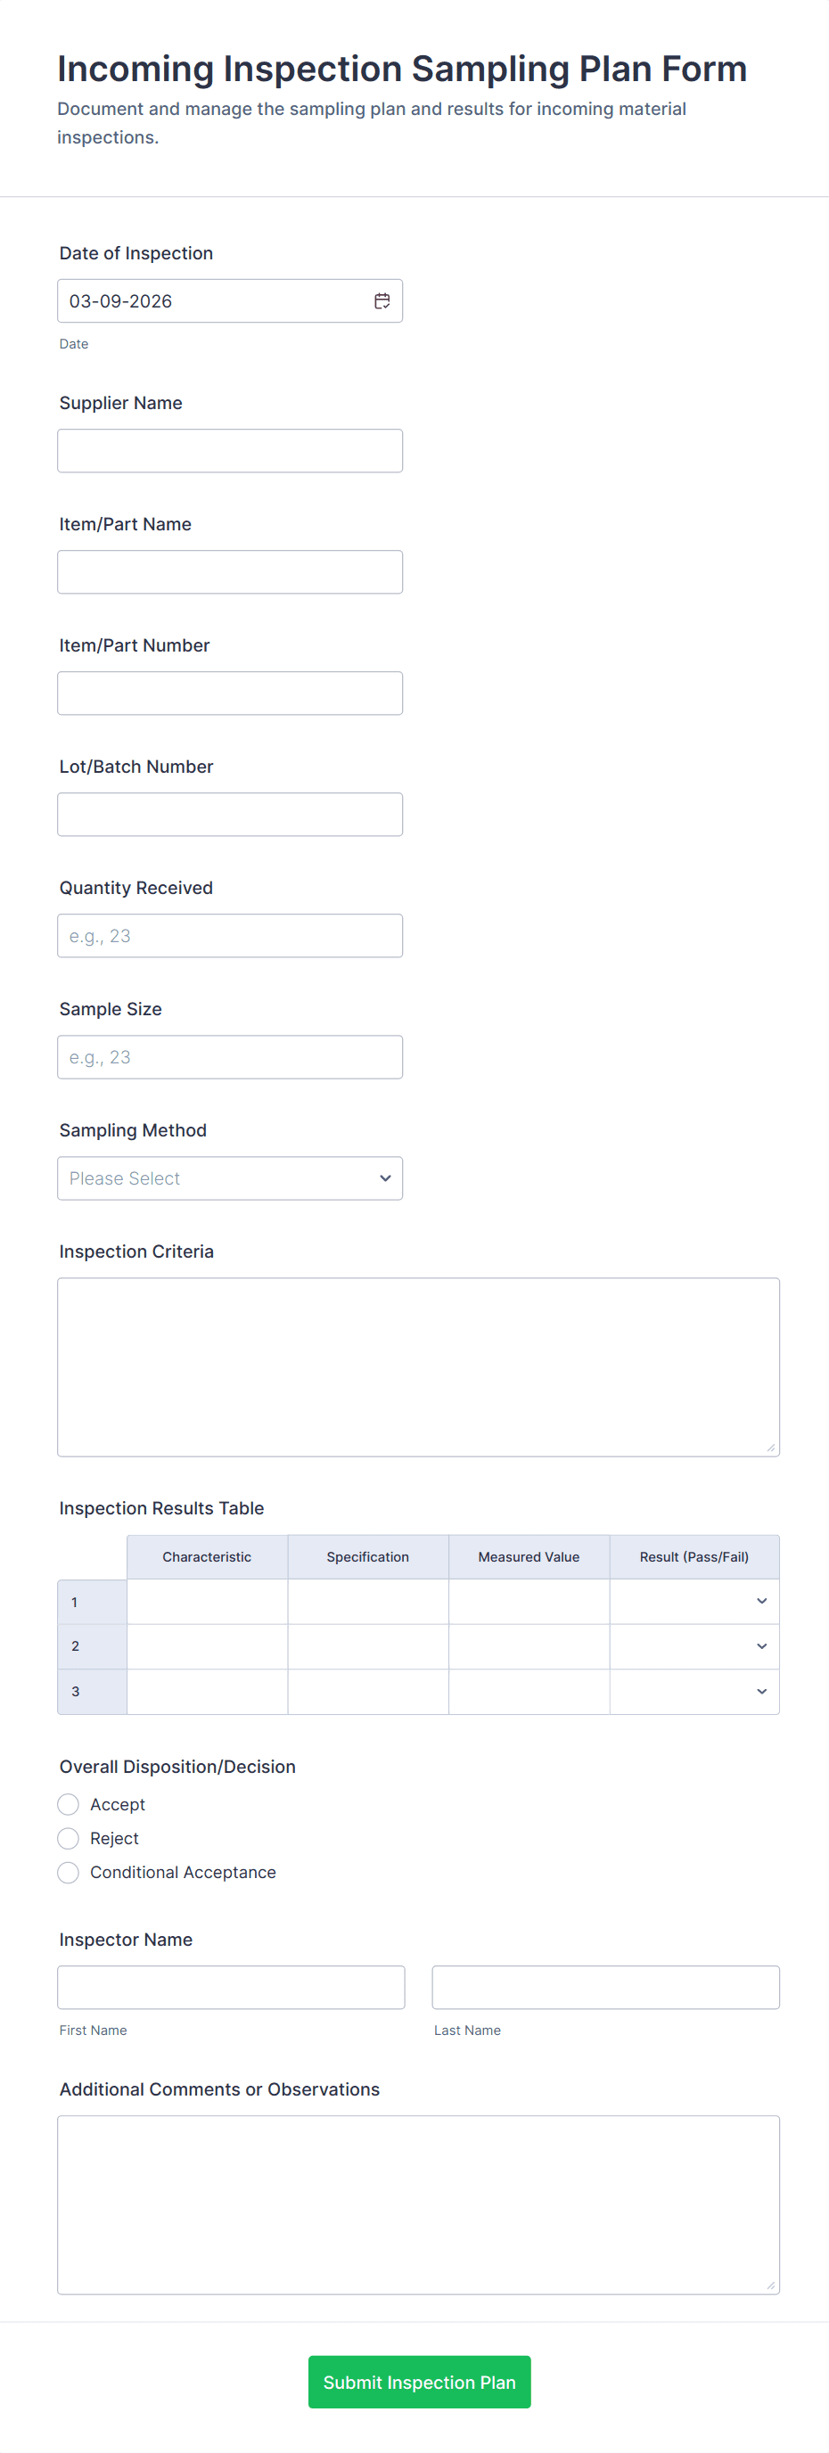829x2453 pixels.
Task: Click the Sample Size field
Action: 229,1057
